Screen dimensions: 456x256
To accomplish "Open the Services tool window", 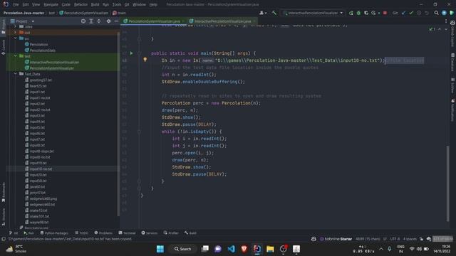I will [x=150, y=233].
